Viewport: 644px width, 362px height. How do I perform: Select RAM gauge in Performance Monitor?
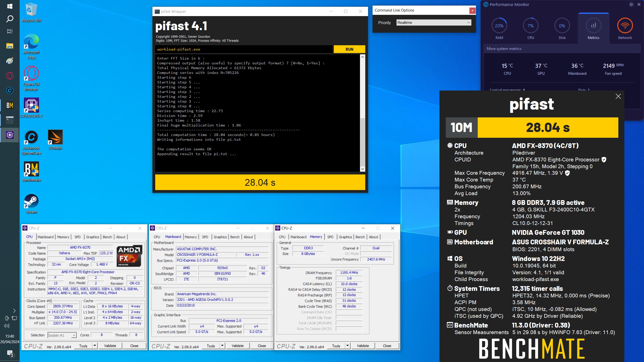[499, 29]
